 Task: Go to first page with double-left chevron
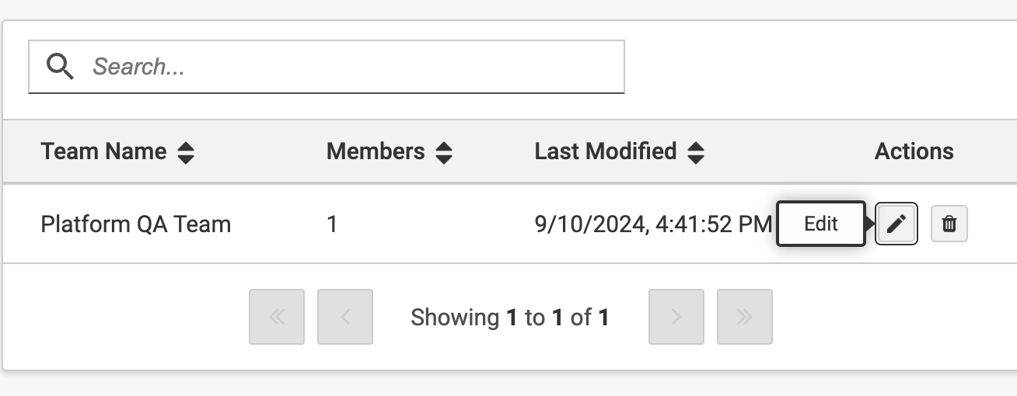[x=277, y=317]
